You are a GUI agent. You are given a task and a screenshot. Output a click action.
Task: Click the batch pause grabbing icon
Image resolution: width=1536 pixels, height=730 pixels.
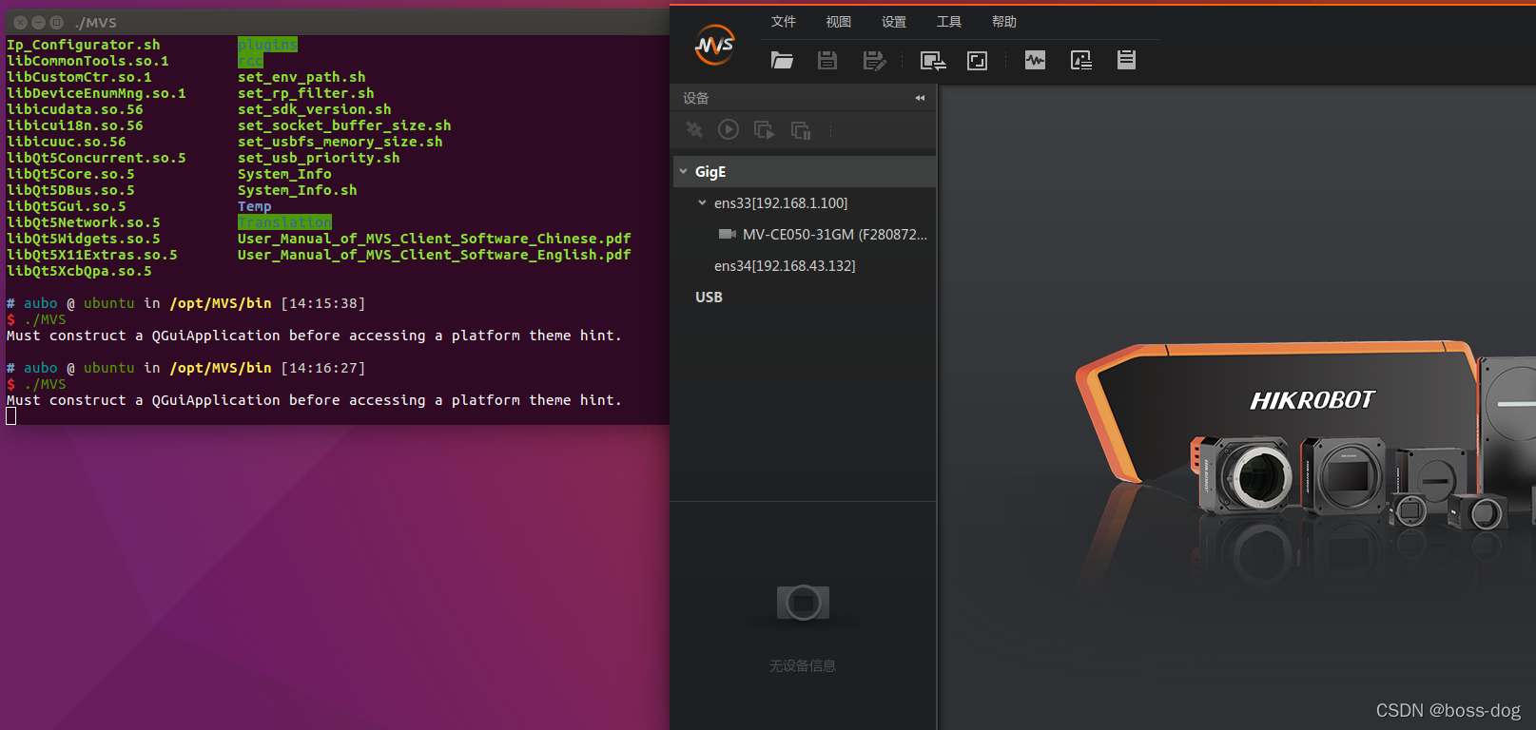click(801, 130)
